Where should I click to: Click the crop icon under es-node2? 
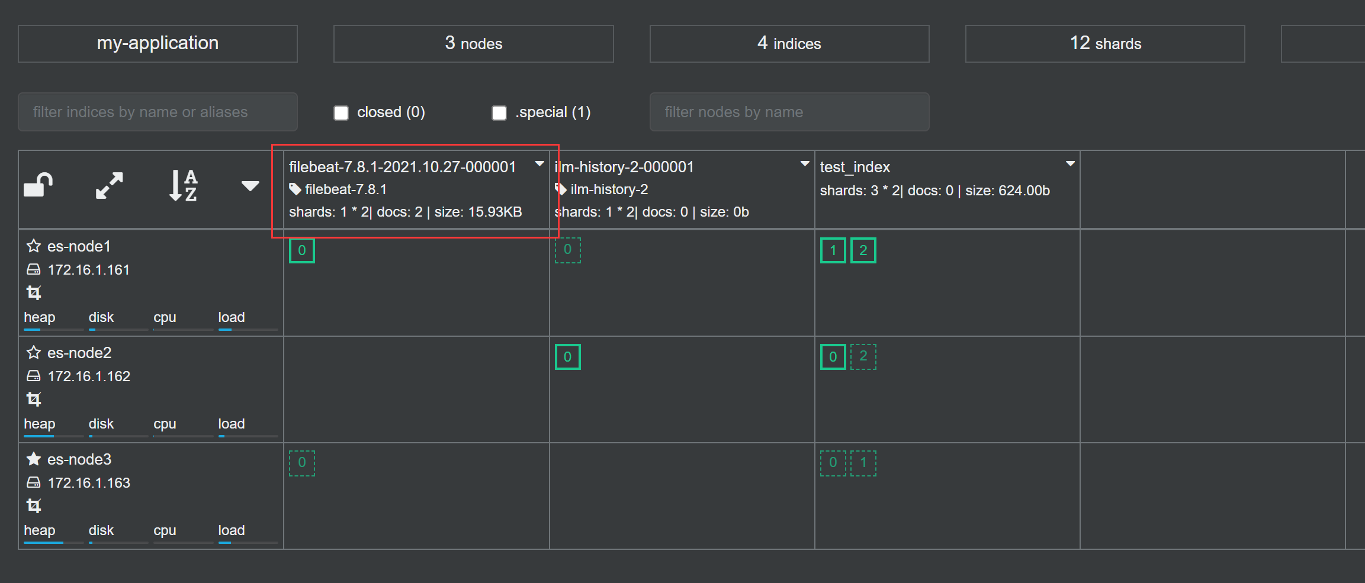click(34, 399)
